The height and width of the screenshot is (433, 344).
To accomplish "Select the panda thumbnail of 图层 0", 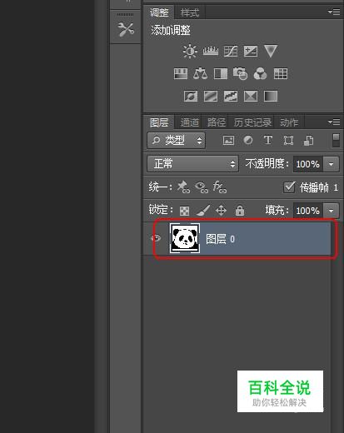I will click(185, 238).
